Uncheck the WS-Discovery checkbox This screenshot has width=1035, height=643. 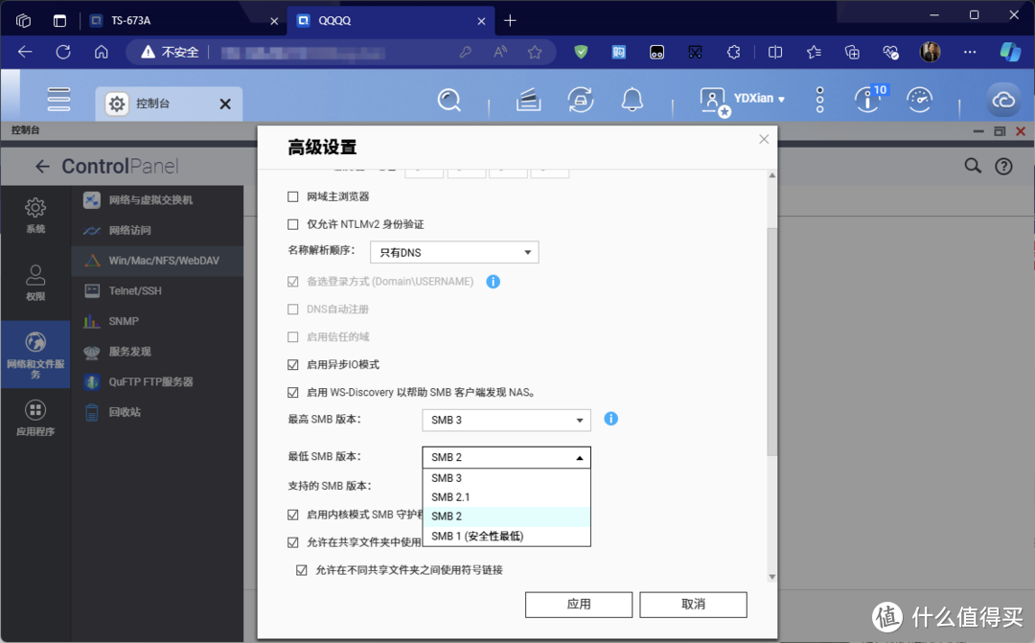point(293,392)
